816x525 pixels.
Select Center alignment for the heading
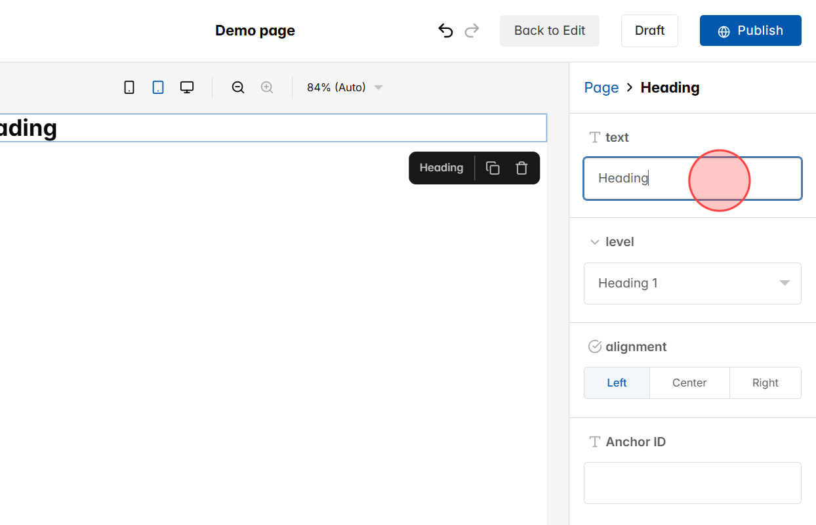[x=689, y=383]
